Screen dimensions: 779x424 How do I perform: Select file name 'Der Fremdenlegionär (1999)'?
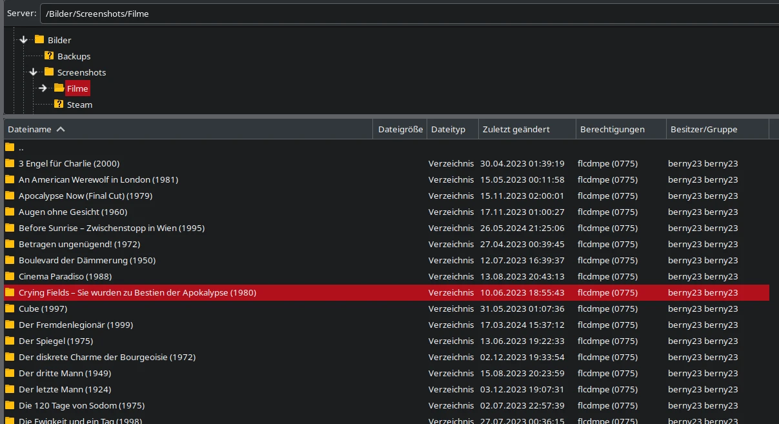click(x=76, y=325)
